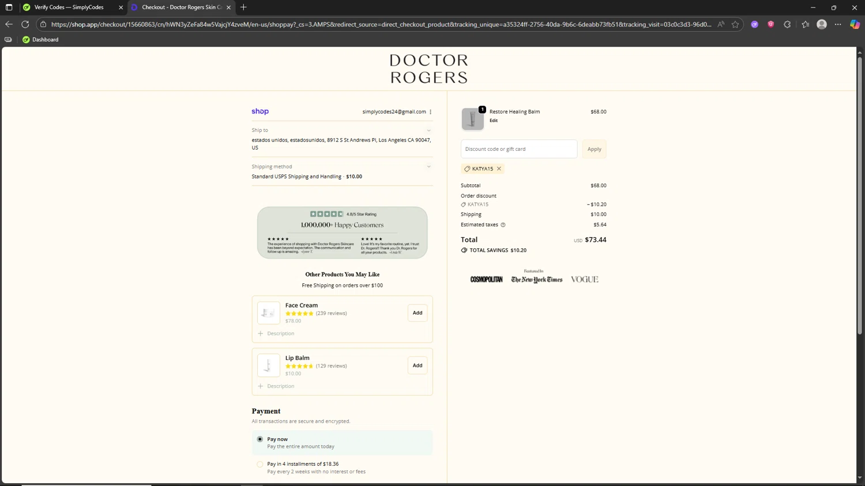Click the Lip Balm thumbnail
The image size is (865, 486).
coord(269,365)
